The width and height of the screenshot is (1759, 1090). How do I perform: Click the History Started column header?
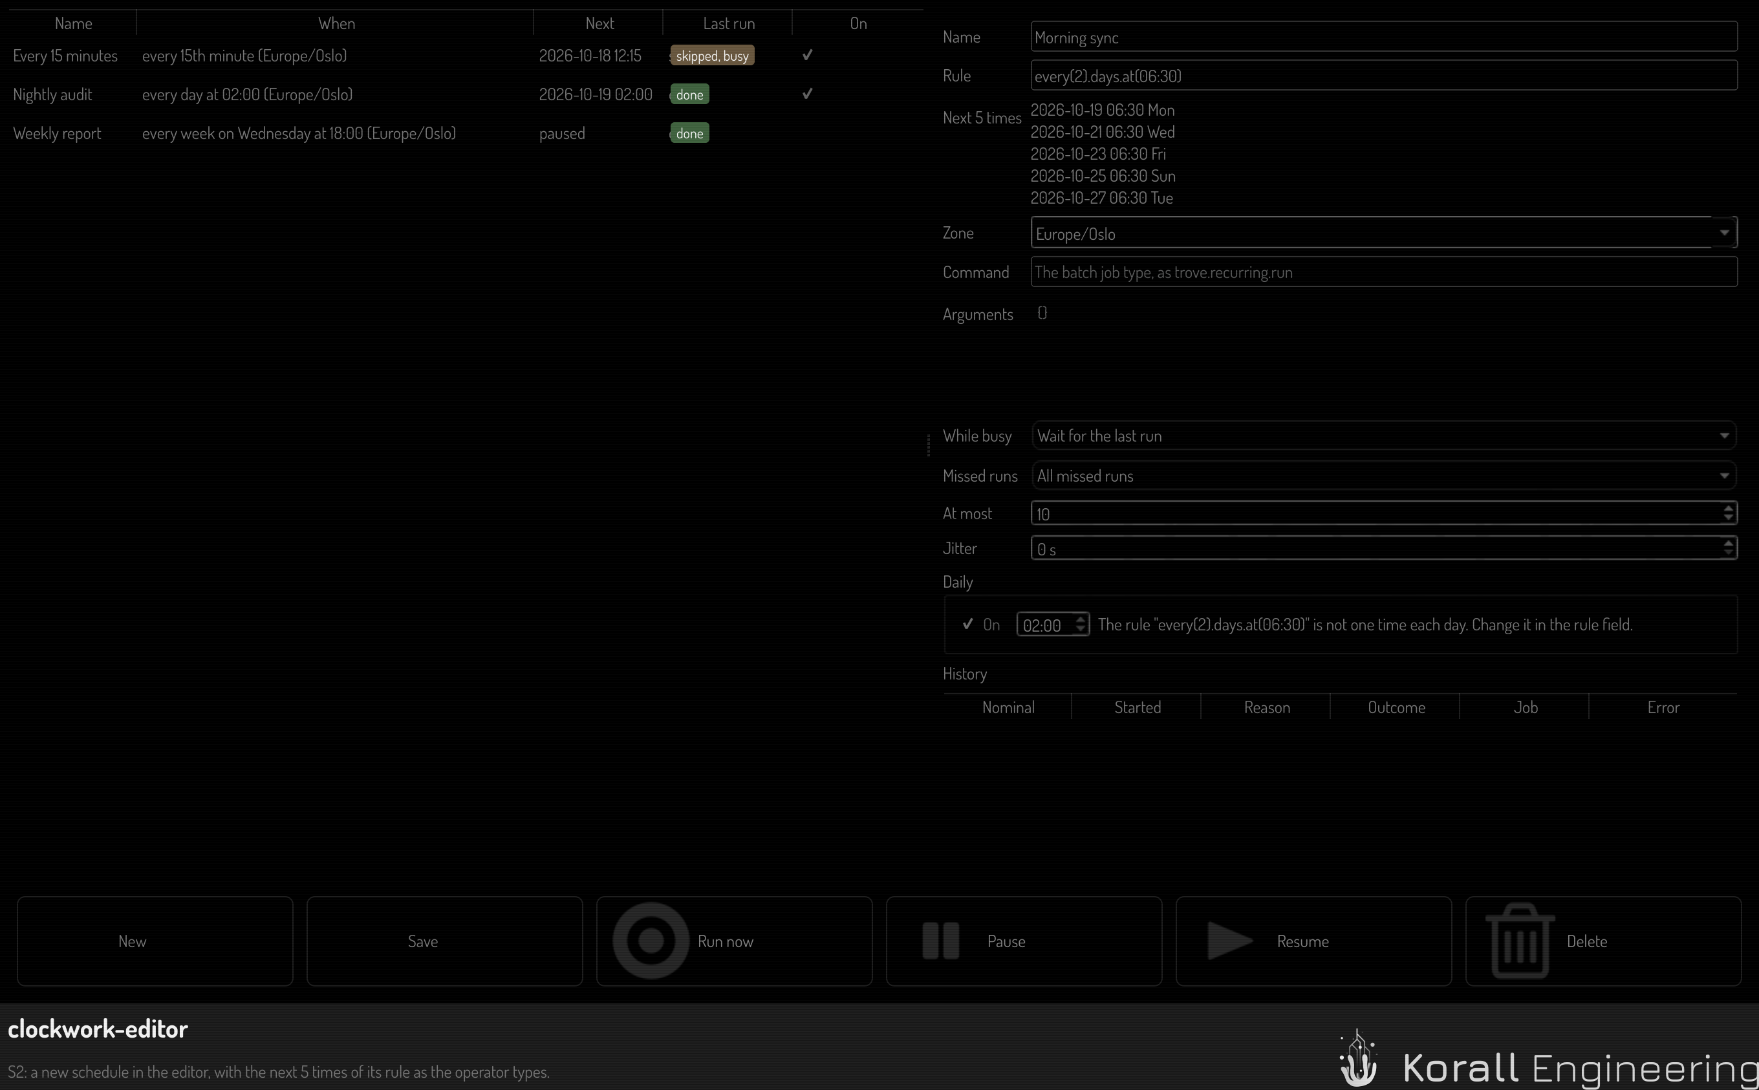pos(1137,707)
